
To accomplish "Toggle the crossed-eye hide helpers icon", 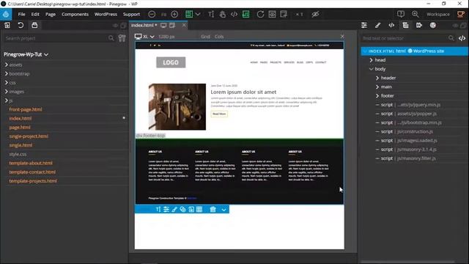I will 315,14.
